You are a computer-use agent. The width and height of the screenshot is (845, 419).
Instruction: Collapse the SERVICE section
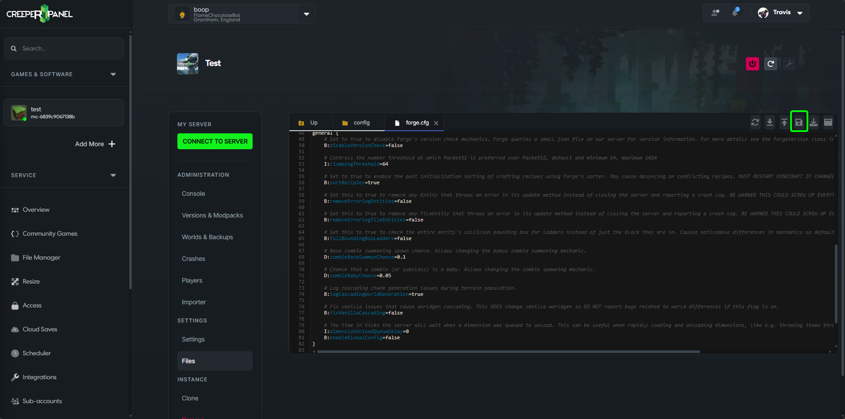tap(113, 175)
